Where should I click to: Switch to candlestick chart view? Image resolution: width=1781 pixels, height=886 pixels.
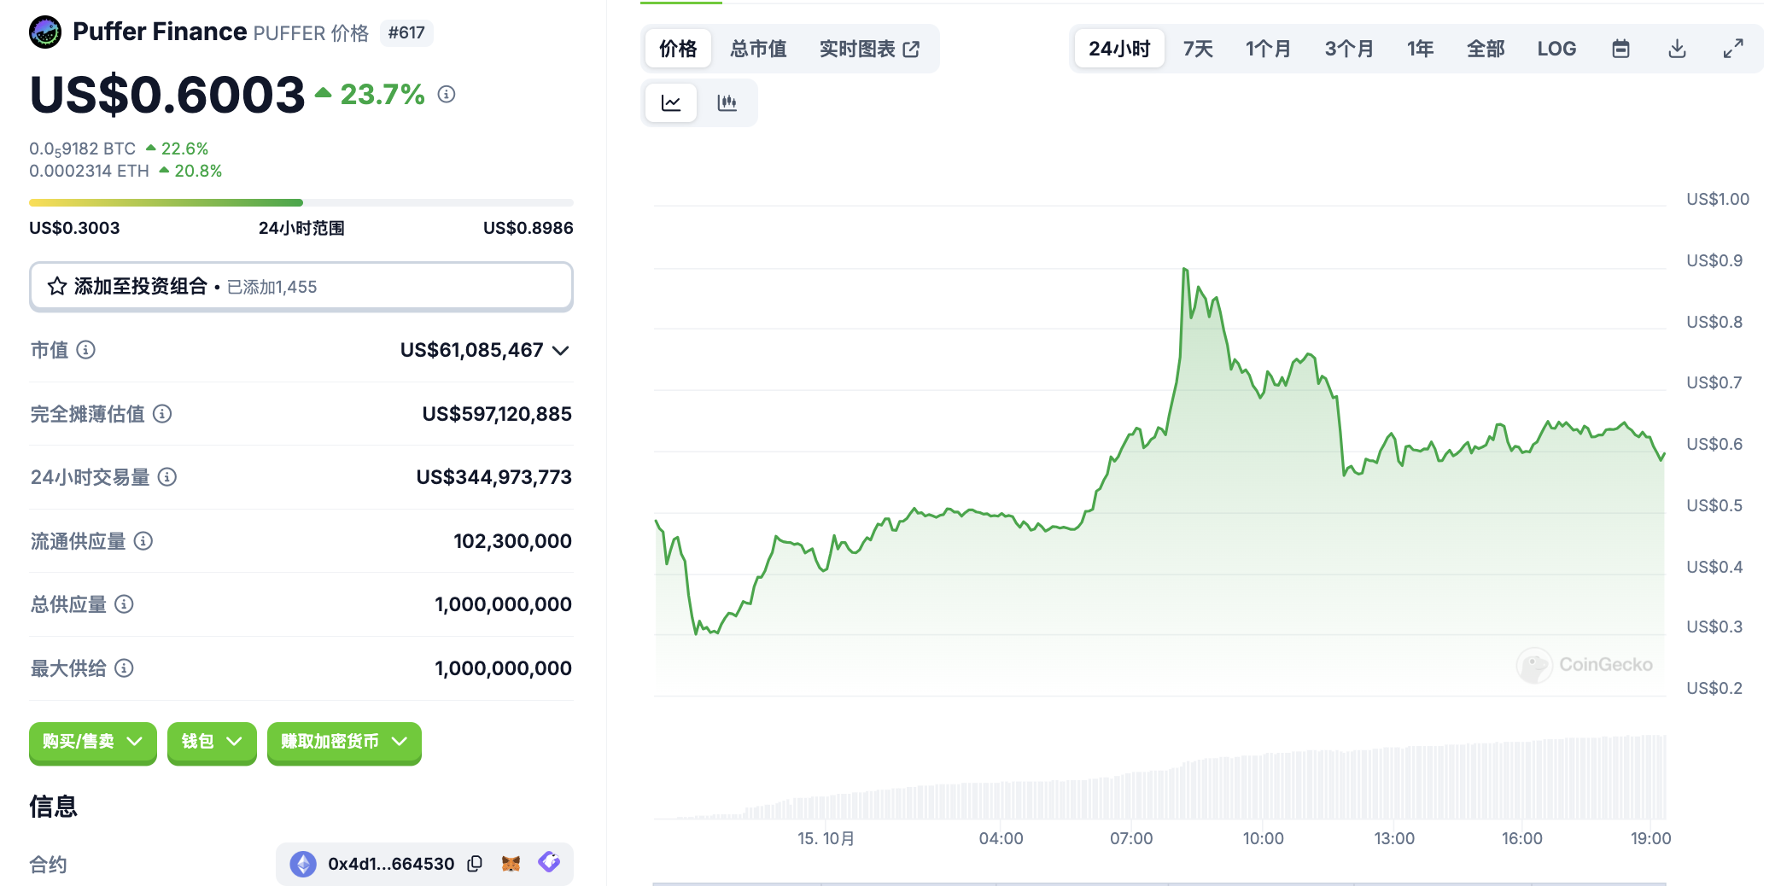tap(727, 103)
